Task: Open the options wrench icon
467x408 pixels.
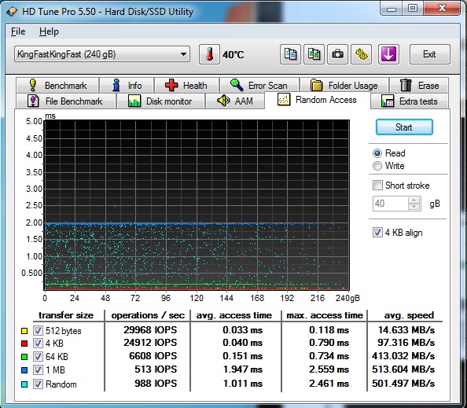Action: [362, 54]
